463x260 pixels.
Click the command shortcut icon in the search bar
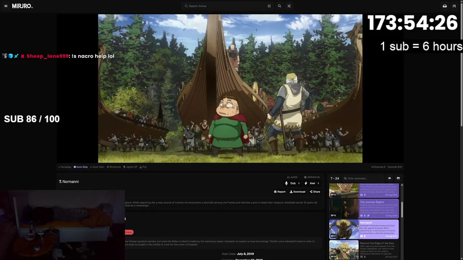click(269, 6)
